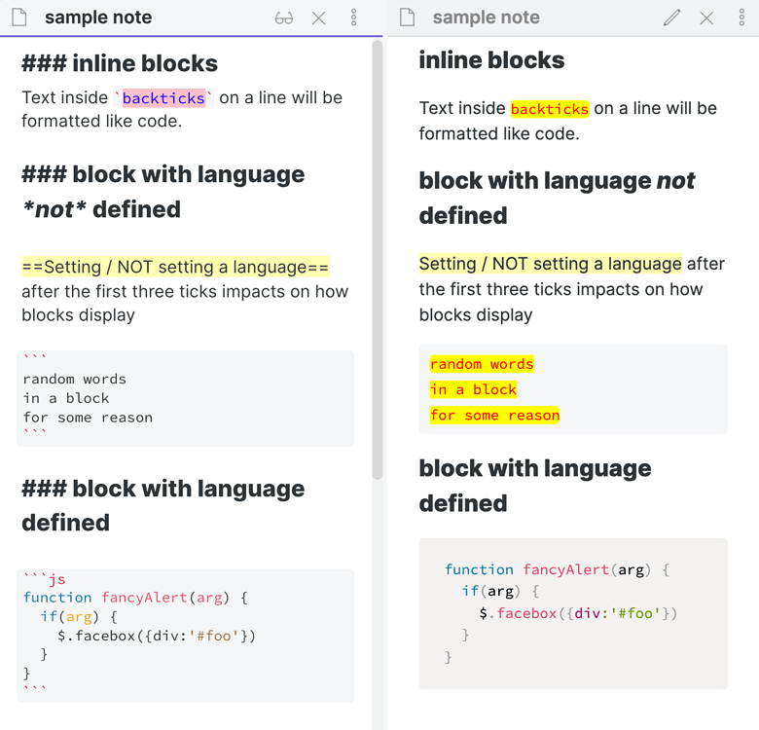Click the pink `backticks` inline code in editor
The image size is (759, 730).
[x=163, y=98]
